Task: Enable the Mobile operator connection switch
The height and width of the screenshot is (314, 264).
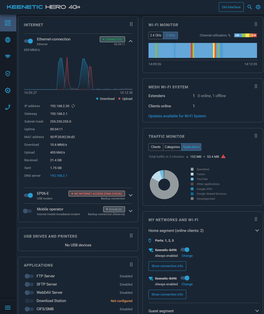Action: click(27, 211)
